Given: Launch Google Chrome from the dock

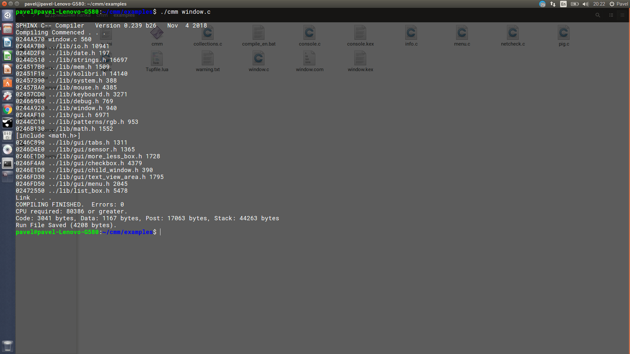Looking at the screenshot, I should (x=8, y=109).
